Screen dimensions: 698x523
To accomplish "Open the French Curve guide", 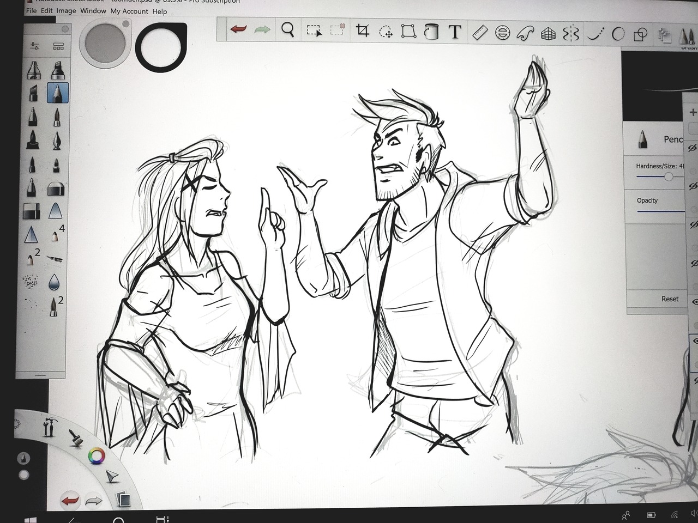I will pyautogui.click(x=525, y=34).
